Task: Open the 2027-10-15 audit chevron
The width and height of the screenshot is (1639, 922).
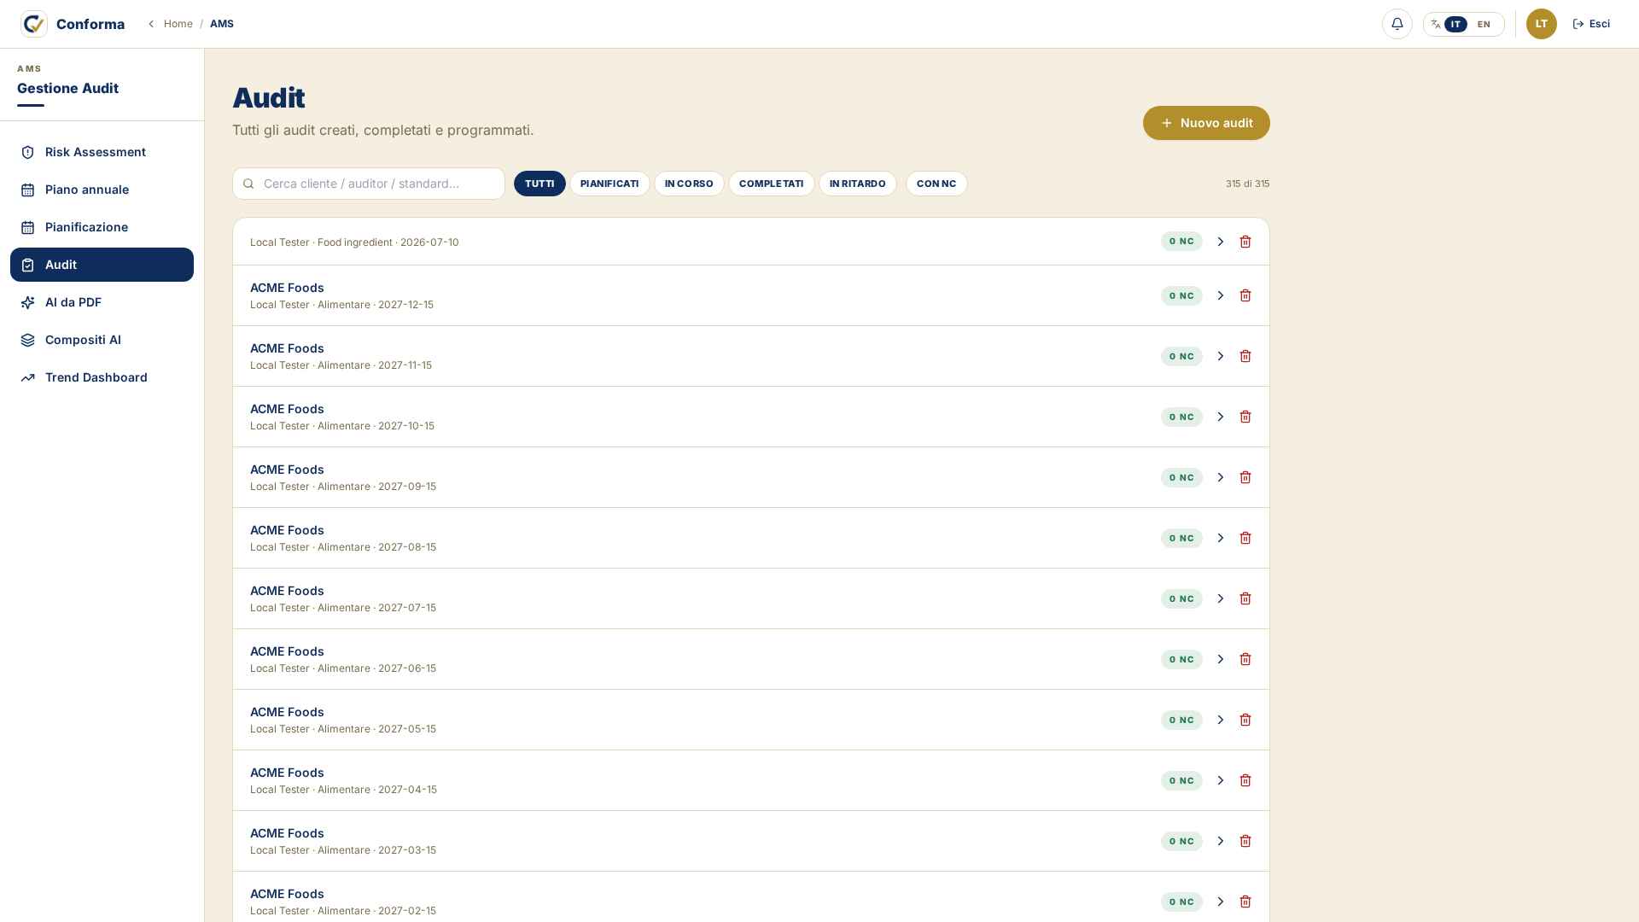Action: click(x=1220, y=417)
